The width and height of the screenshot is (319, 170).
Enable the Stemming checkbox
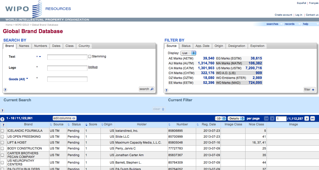(x=90, y=56)
